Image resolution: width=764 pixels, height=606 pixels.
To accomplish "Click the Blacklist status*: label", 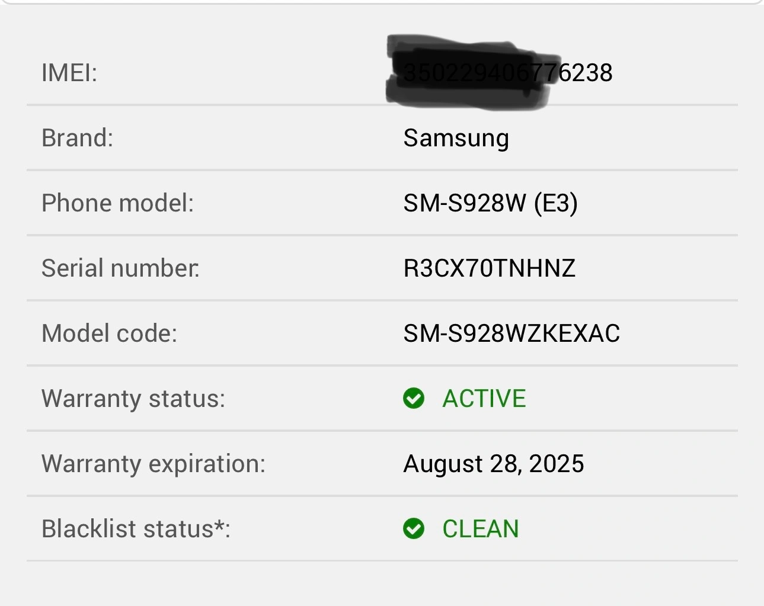I will (x=136, y=528).
